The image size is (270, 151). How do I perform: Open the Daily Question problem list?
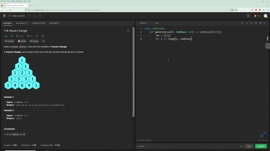17,16
